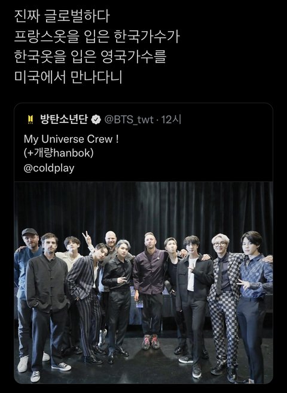
Task: Open the BTS logo profile avatar
Action: coord(30,120)
